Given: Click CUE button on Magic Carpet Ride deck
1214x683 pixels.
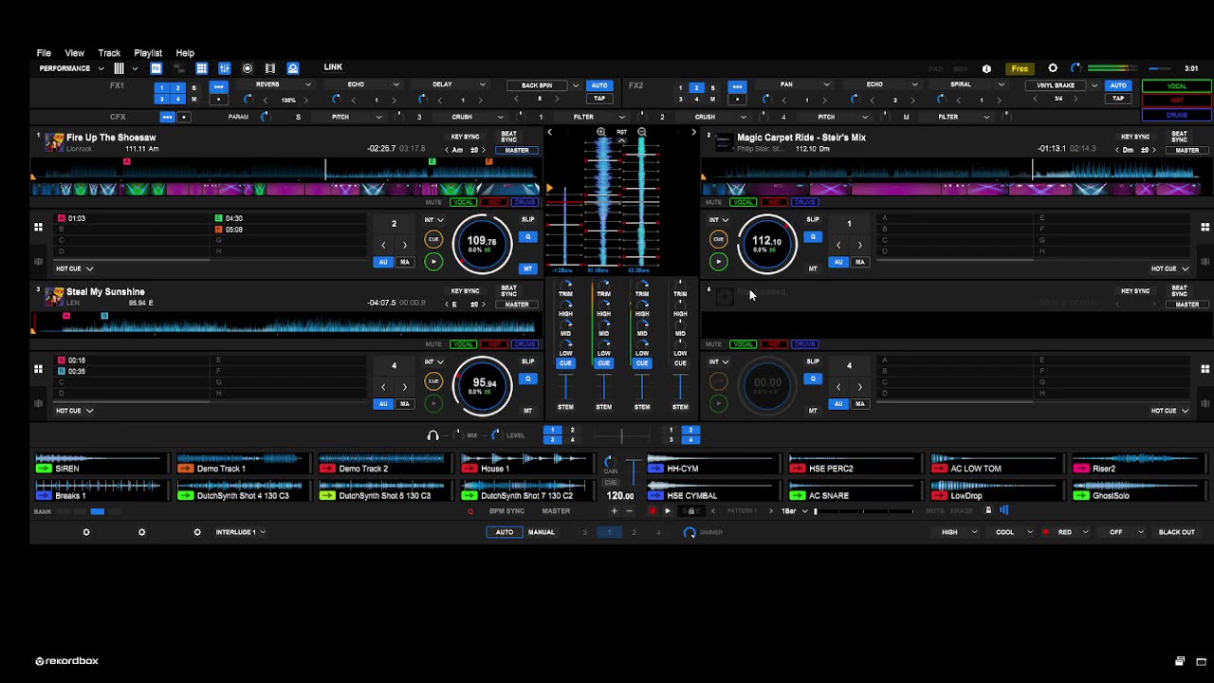Looking at the screenshot, I should tap(718, 240).
